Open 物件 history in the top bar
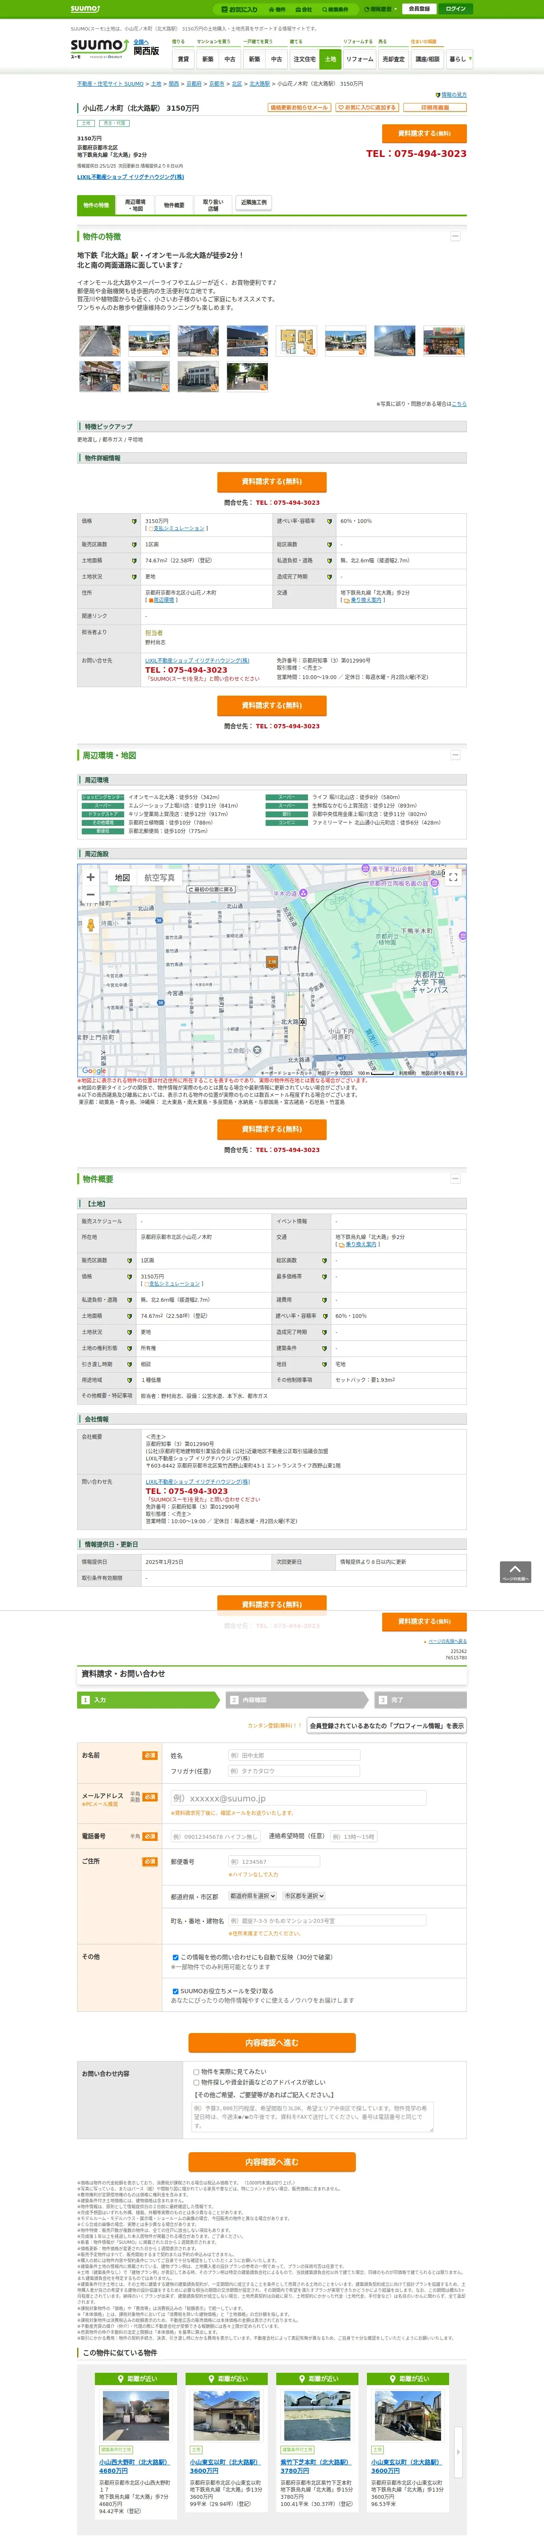Viewport: 544px width, 2545px height. pos(278,10)
